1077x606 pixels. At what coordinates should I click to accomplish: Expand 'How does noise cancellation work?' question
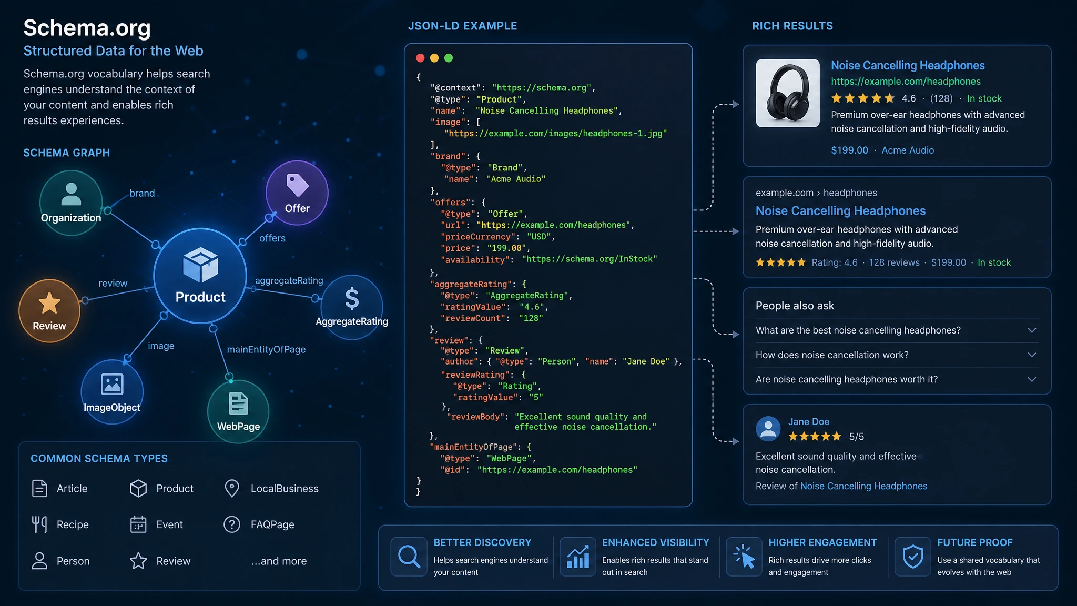pyautogui.click(x=897, y=355)
